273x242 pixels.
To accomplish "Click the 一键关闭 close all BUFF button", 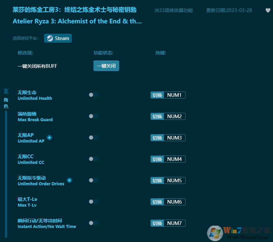I will [x=106, y=66].
